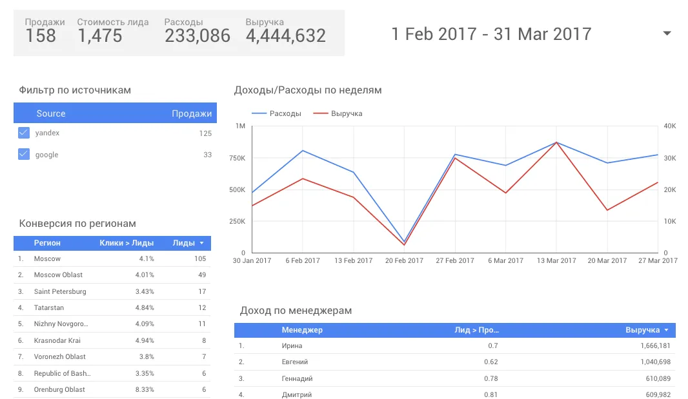Click the Стоимость лида 1,475 scorecard
The height and width of the screenshot is (399, 688).
(x=113, y=31)
